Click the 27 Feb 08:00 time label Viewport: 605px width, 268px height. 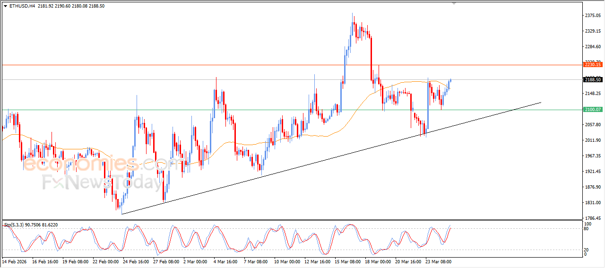tap(167, 261)
